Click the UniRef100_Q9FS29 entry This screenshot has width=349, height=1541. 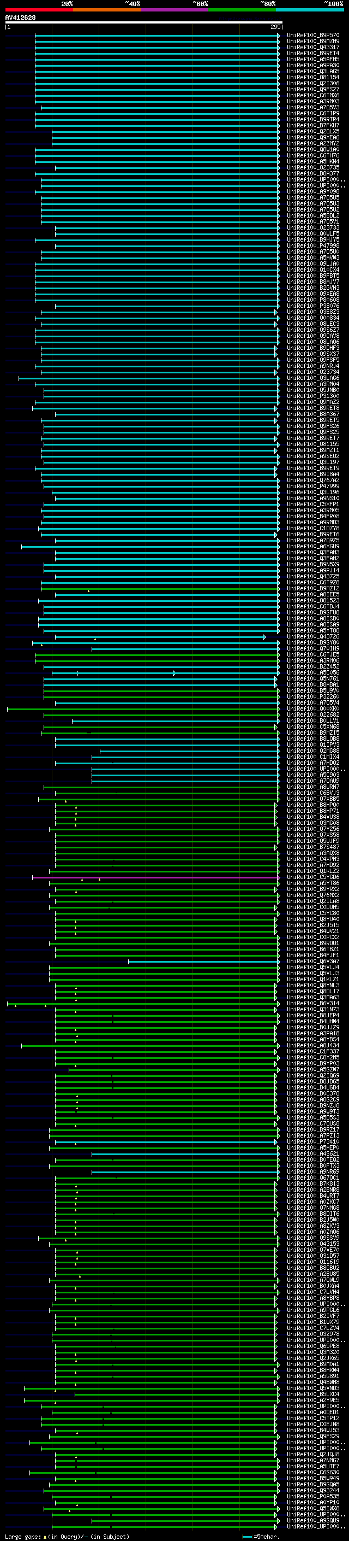(313, 1436)
